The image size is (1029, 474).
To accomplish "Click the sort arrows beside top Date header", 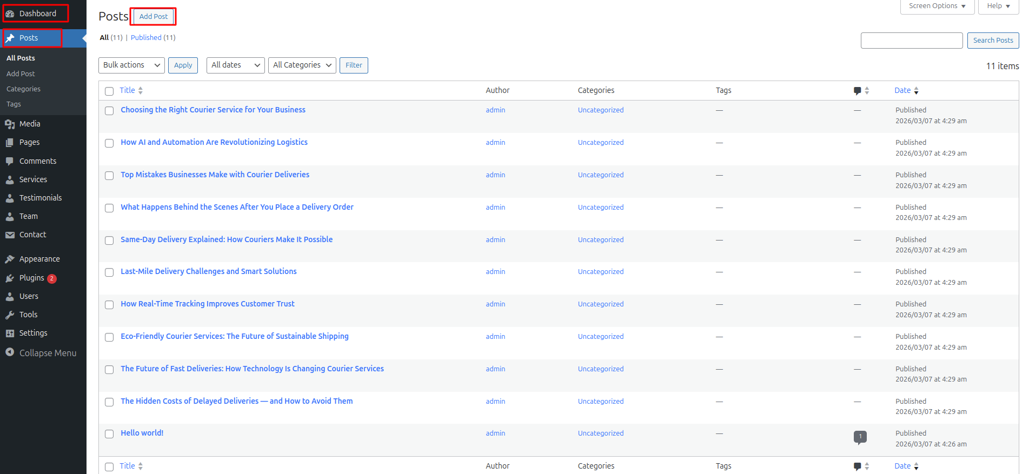I will 916,90.
